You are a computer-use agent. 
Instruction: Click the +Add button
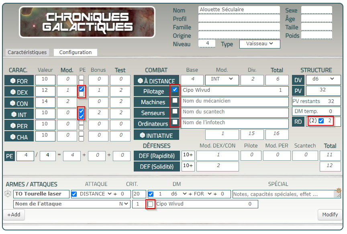click(14, 215)
